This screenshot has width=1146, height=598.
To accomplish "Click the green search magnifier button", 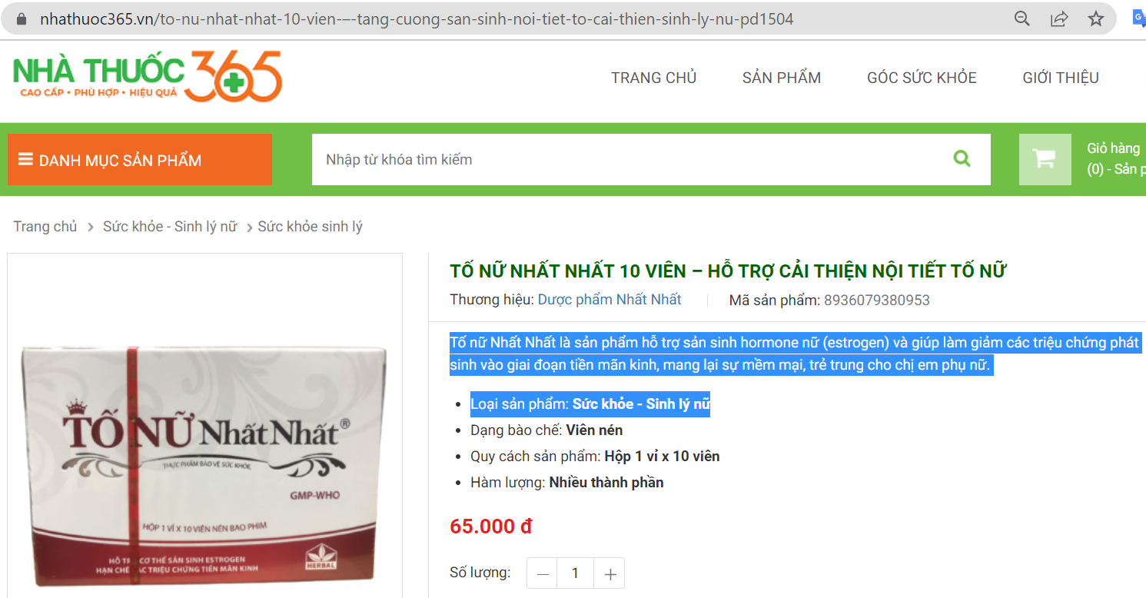I will (x=962, y=159).
